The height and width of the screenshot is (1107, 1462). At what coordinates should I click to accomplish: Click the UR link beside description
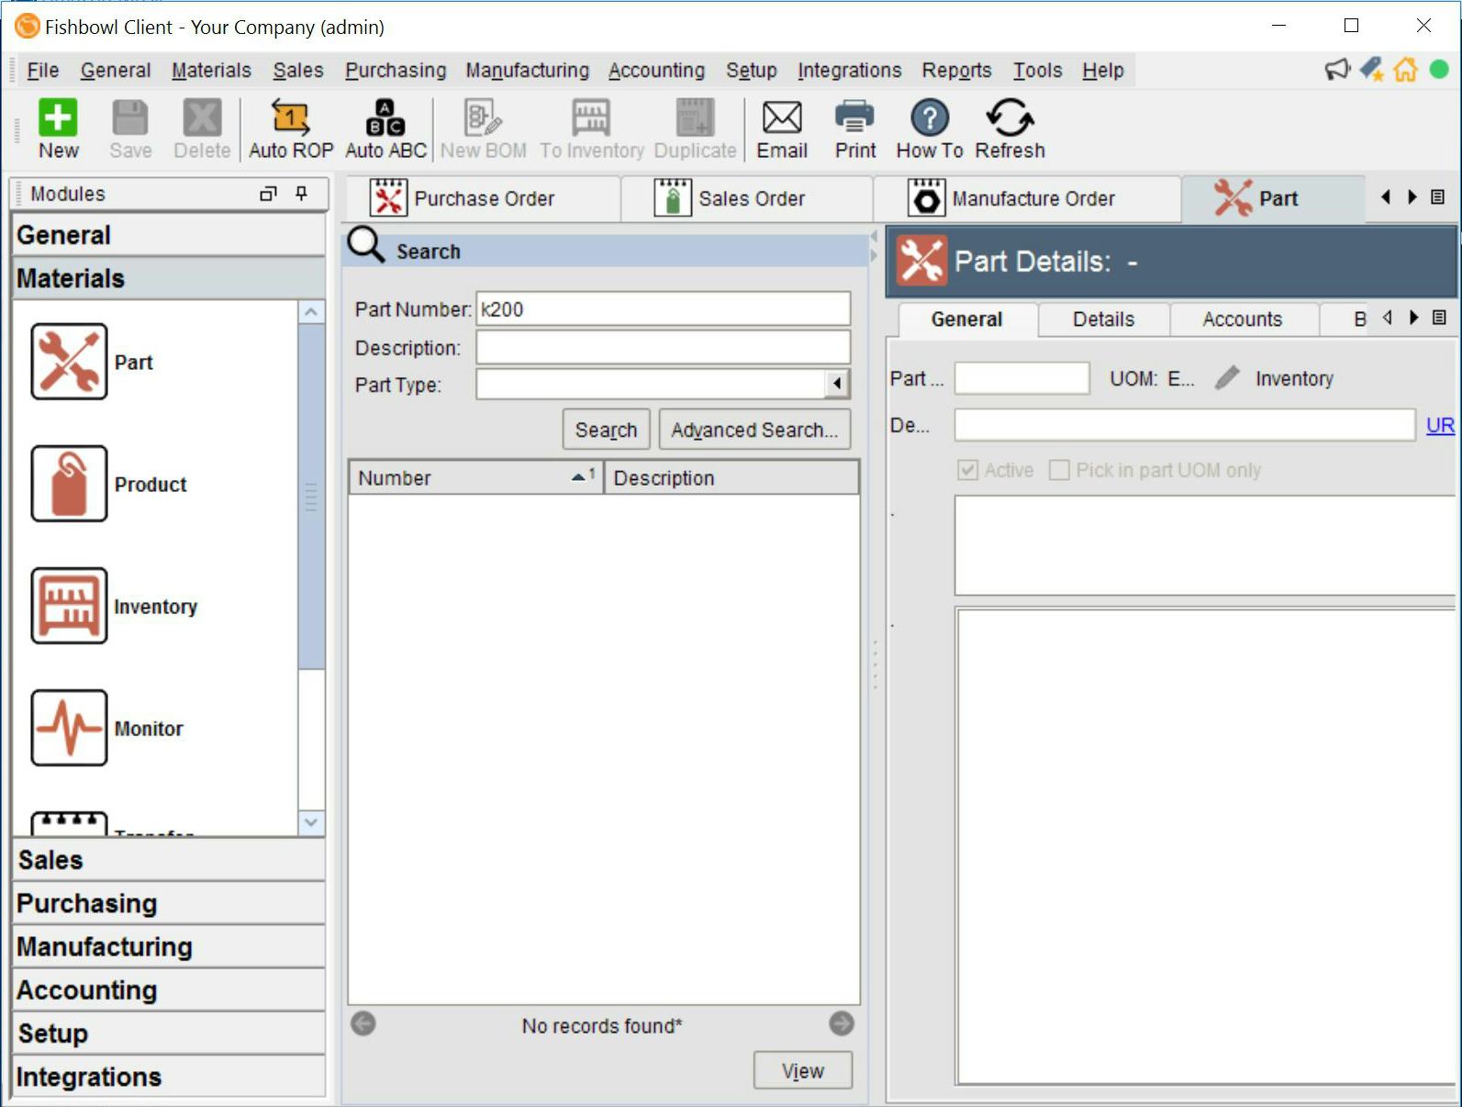[1440, 425]
